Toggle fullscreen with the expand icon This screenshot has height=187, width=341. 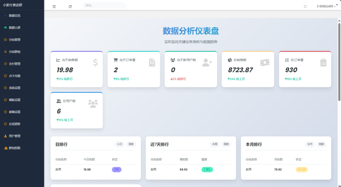305,7
